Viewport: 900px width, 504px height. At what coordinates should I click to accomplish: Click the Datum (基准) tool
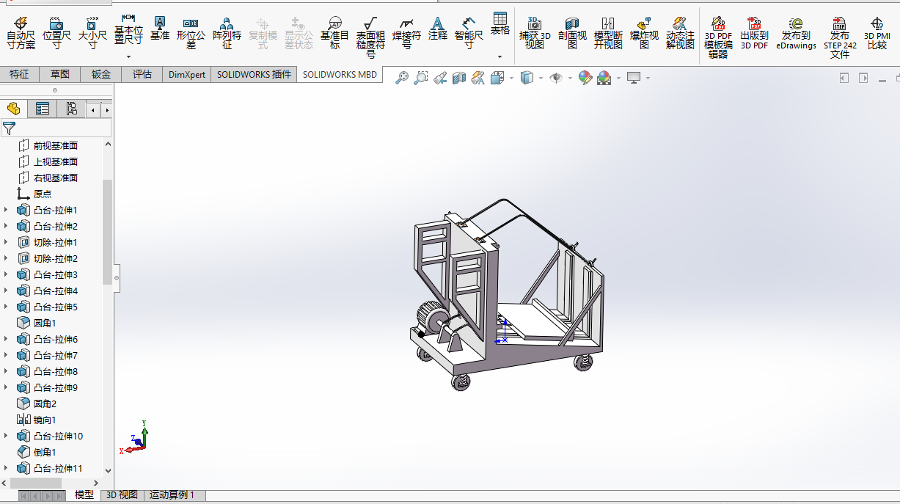click(160, 28)
